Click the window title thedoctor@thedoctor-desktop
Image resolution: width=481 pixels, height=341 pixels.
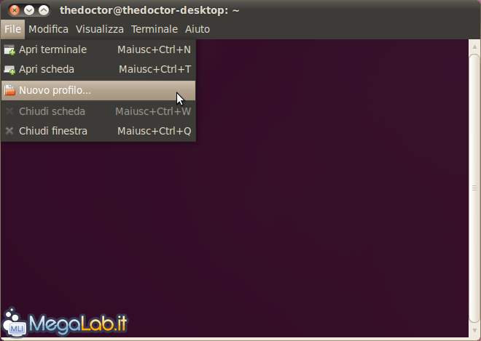click(x=149, y=10)
